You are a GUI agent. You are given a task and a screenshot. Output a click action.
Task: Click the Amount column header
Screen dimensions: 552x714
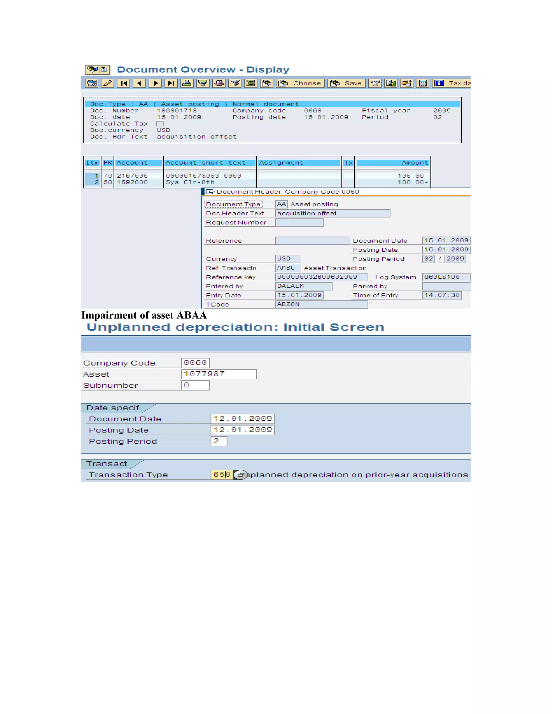point(392,163)
